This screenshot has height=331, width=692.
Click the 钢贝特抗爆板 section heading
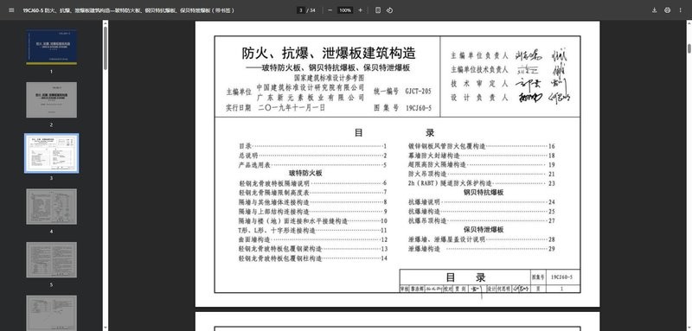pos(484,193)
